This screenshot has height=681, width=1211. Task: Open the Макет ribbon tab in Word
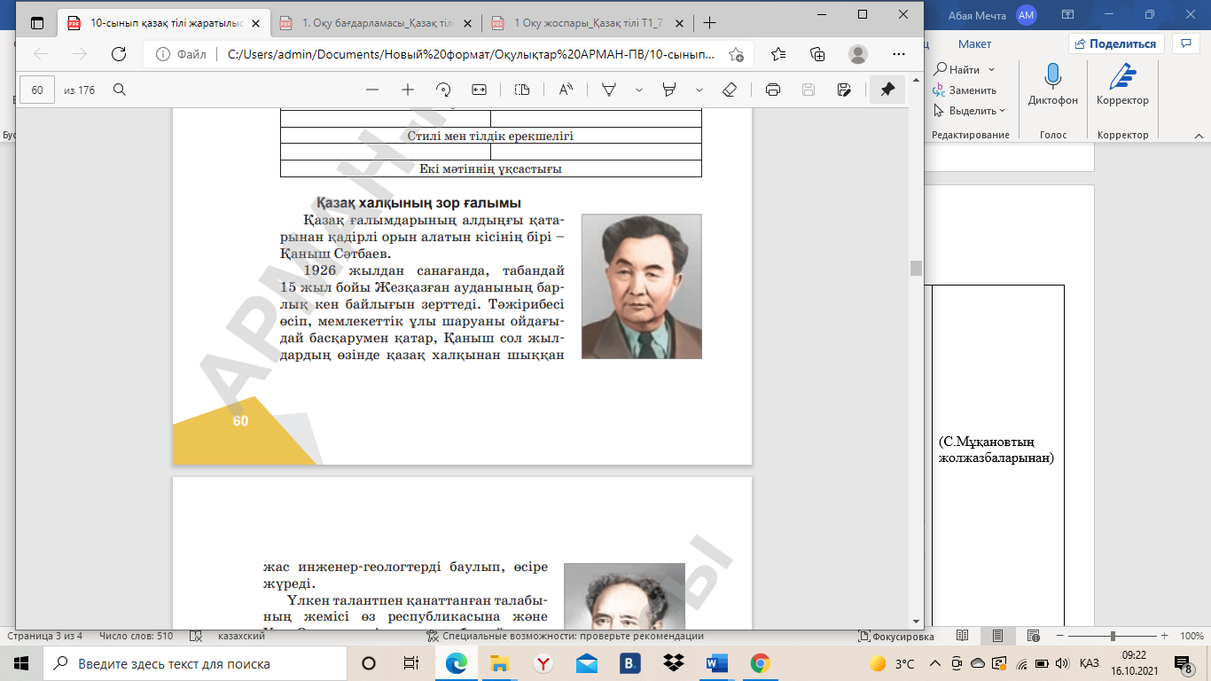(974, 43)
